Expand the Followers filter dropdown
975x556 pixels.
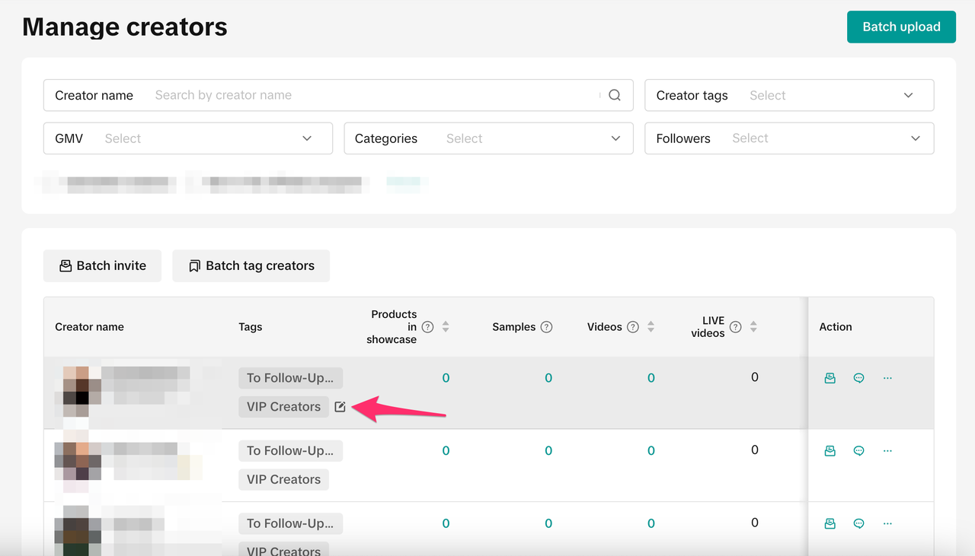click(x=789, y=138)
